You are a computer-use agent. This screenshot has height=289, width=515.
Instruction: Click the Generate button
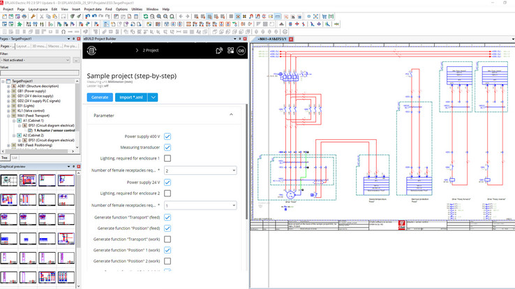[x=100, y=97]
